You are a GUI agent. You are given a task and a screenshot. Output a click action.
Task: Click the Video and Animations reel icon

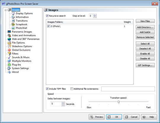[9, 35]
